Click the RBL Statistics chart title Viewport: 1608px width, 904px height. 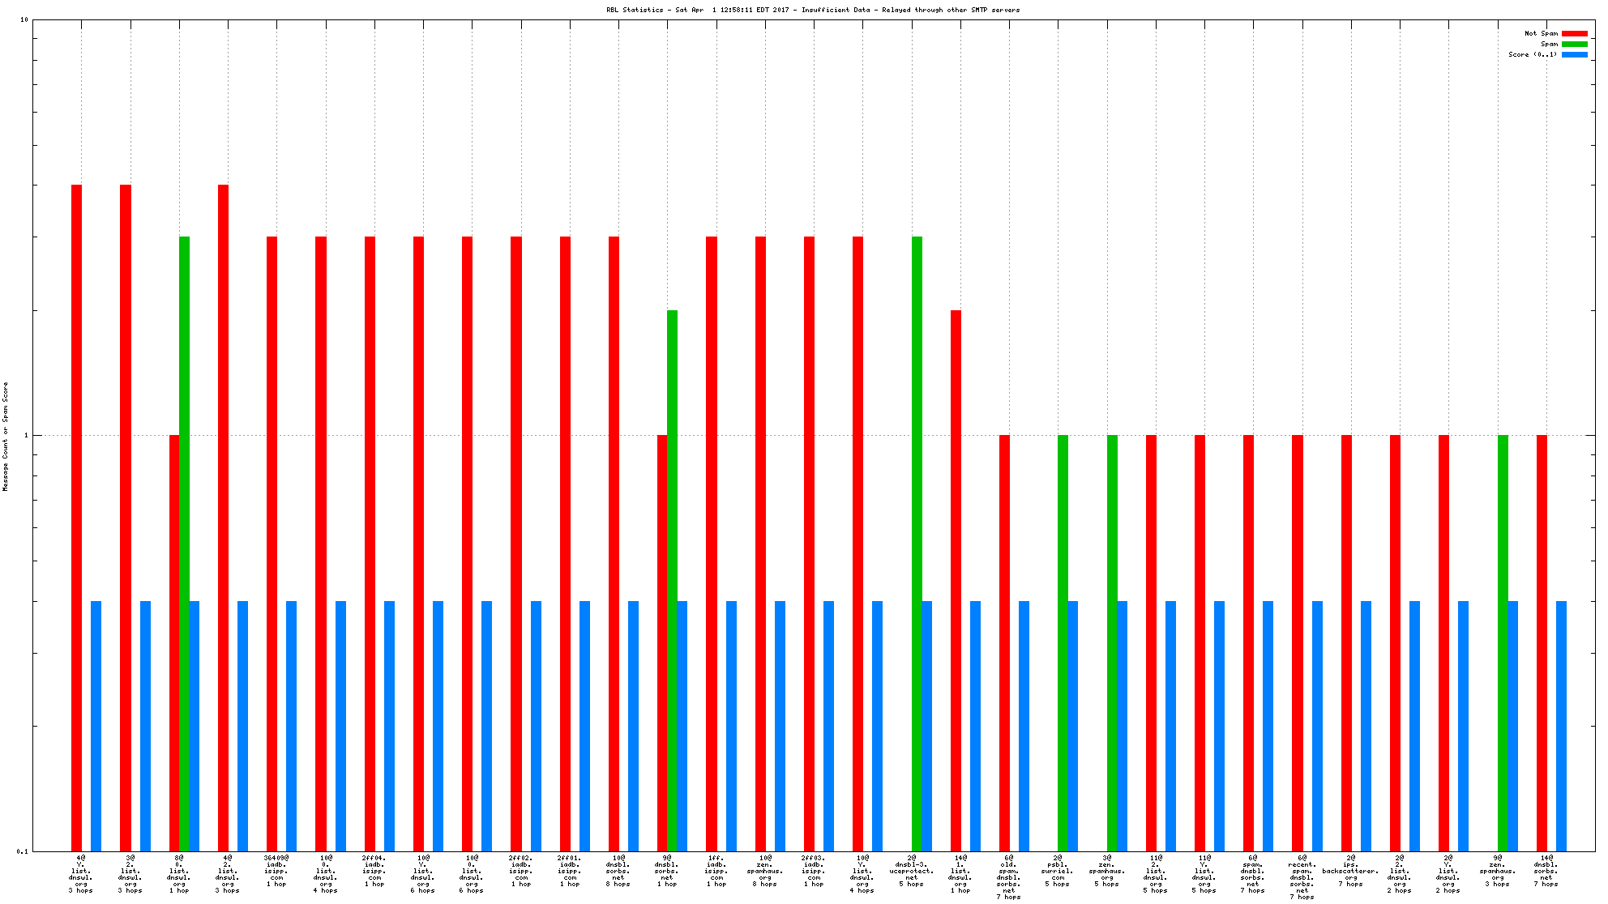point(813,10)
